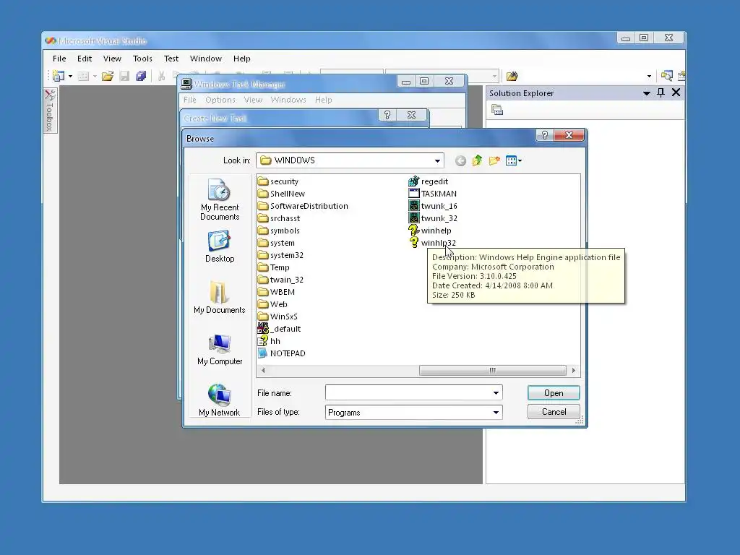The width and height of the screenshot is (740, 555).
Task: Click file list scroll left arrow
Action: [263, 371]
